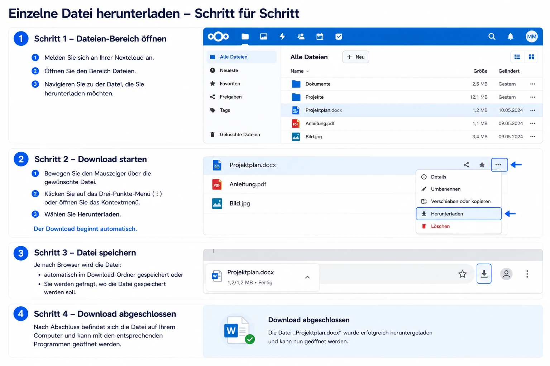Click share icon on Projektplan.docx row

coord(466,165)
